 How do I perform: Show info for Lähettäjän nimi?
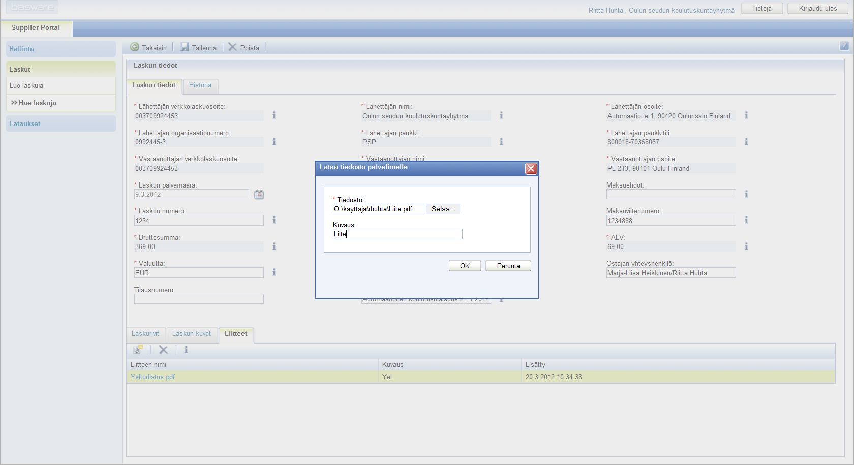501,115
